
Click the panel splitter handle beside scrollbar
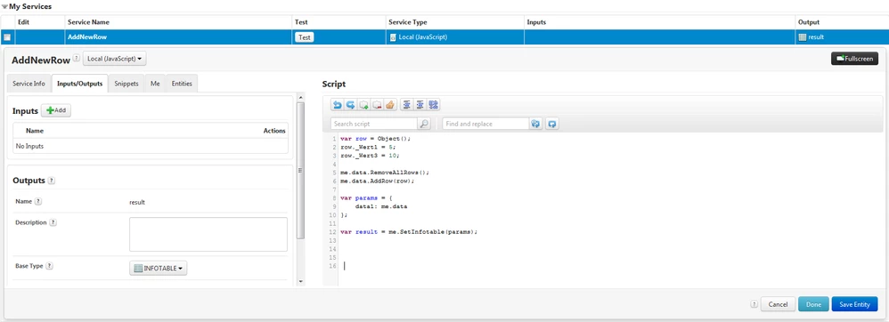coord(300,170)
